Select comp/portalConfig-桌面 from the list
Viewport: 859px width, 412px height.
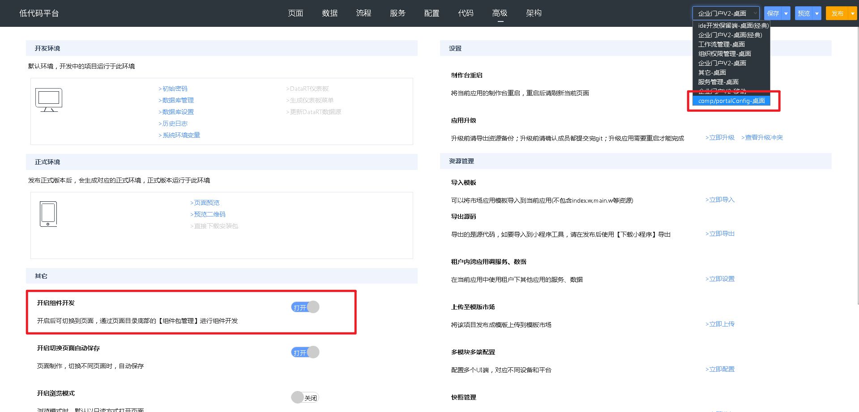[731, 100]
